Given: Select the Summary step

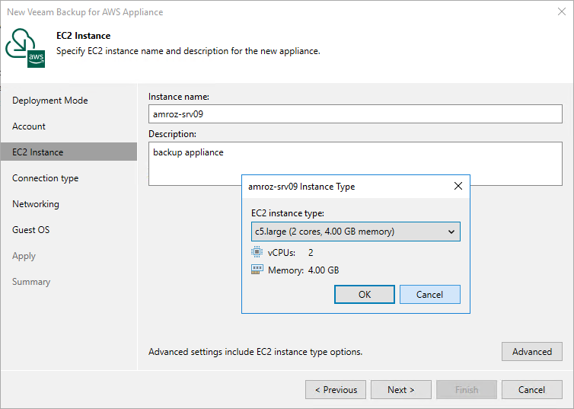Looking at the screenshot, I should pyautogui.click(x=31, y=282).
